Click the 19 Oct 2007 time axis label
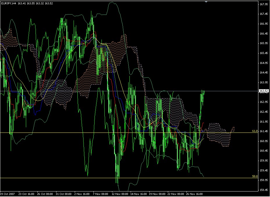This screenshot has height=197, width=270. pyautogui.click(x=9, y=192)
